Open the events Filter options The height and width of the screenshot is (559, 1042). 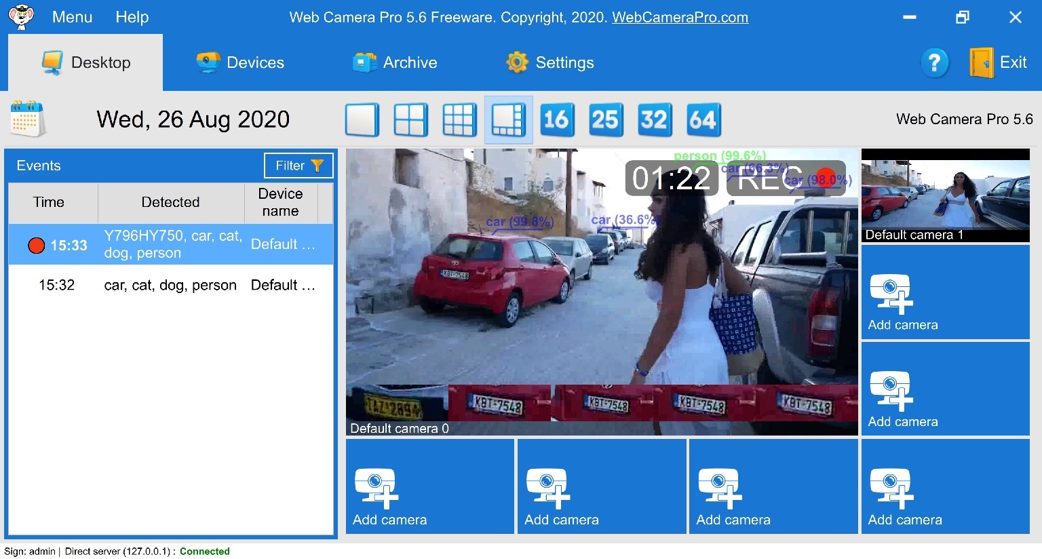click(x=298, y=165)
